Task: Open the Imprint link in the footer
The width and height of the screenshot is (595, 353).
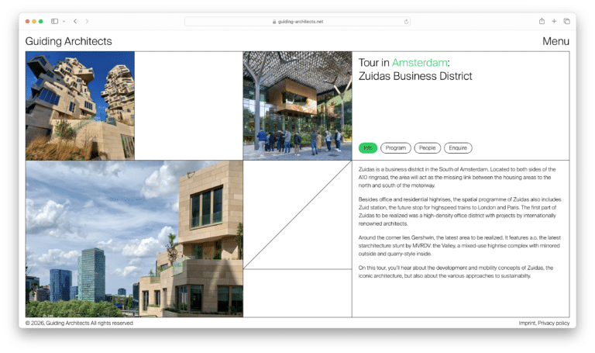Action: [527, 323]
